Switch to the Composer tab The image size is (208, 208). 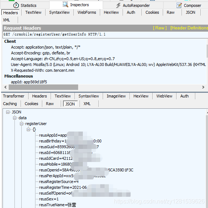[188, 5]
